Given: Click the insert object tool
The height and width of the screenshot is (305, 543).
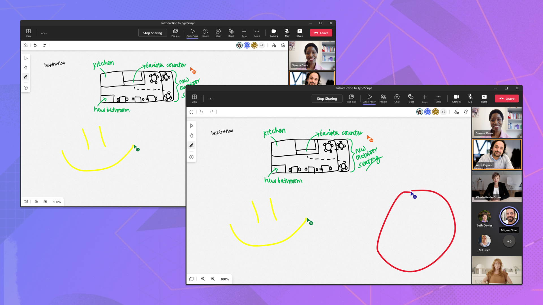Looking at the screenshot, I should coord(192,157).
